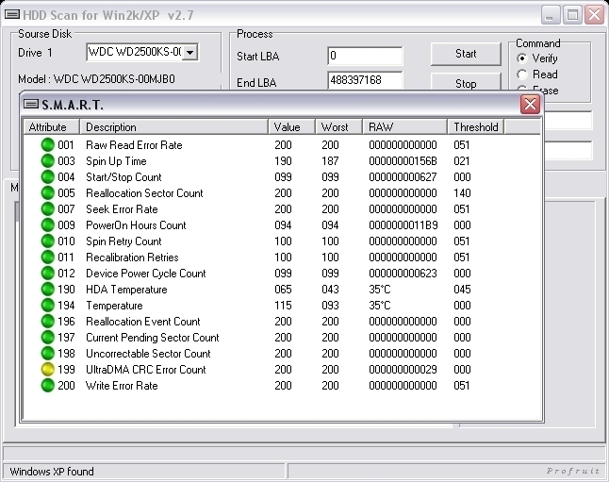Screen dimensions: 609x482
Task: Click status icon for PowerOn Hours Count
Action: pos(48,225)
